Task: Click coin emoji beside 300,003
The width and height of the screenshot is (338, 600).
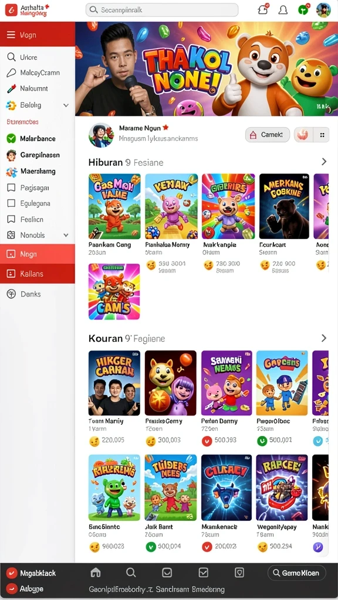Action: point(151,441)
